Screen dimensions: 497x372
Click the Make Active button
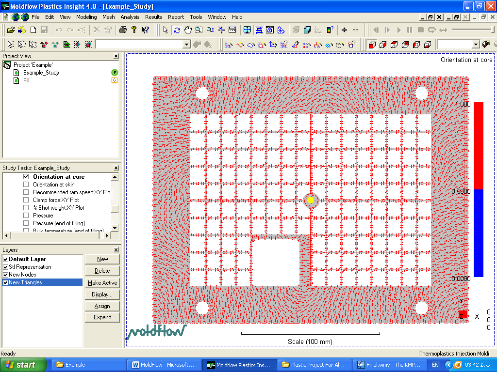102,283
